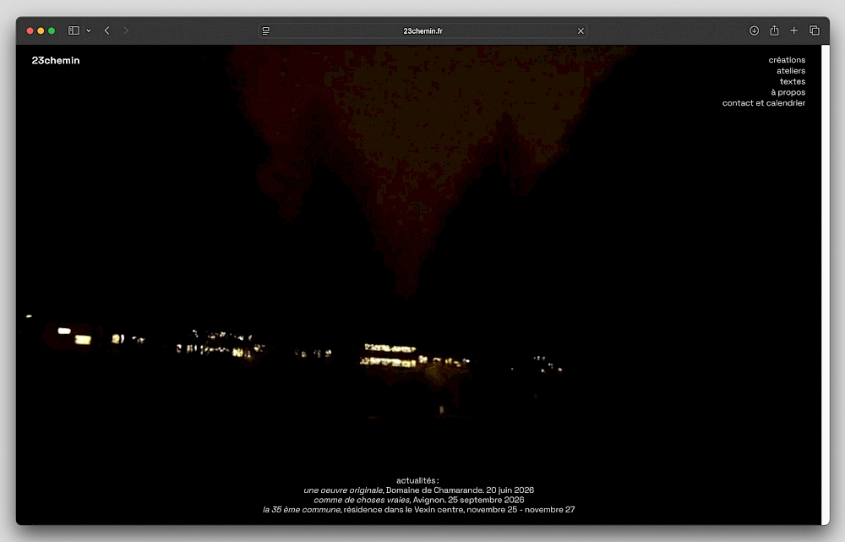Open the textes menu link
Viewport: 845px width, 542px height.
pyautogui.click(x=792, y=82)
